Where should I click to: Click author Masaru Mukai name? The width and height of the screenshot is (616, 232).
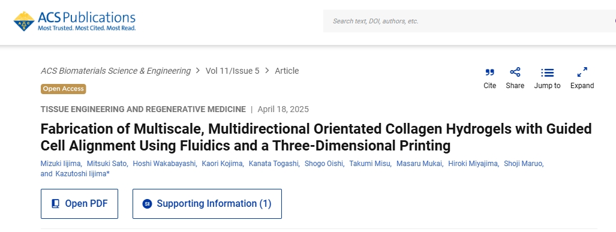(x=419, y=164)
